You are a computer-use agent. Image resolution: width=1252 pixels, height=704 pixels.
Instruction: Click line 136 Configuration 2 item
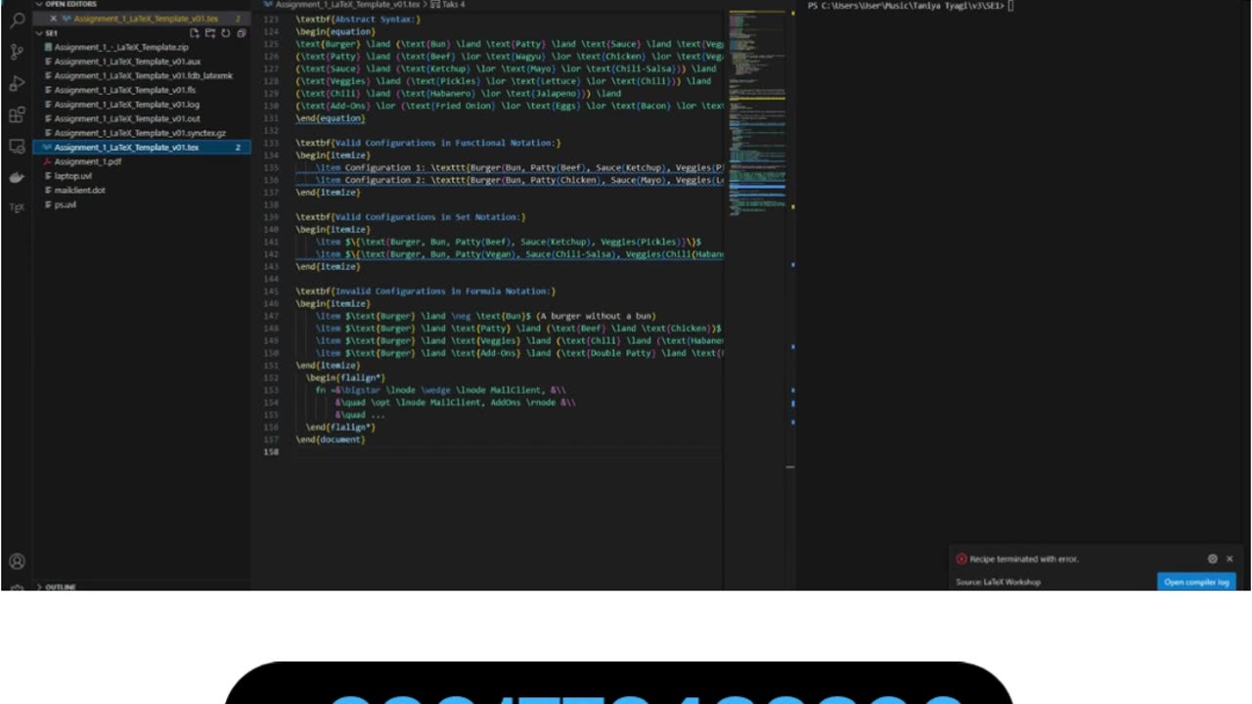pyautogui.click(x=519, y=180)
